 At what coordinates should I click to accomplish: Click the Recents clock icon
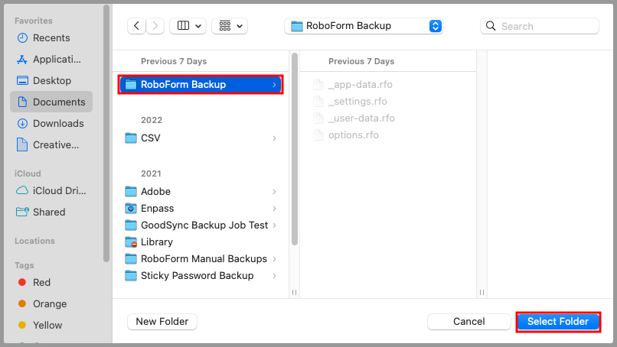[22, 37]
